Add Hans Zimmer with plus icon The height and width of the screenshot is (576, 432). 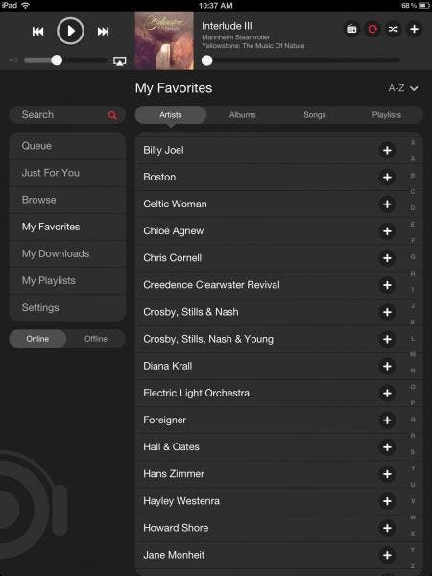pyautogui.click(x=387, y=474)
